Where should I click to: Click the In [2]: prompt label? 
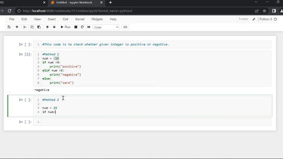coord(25,54)
